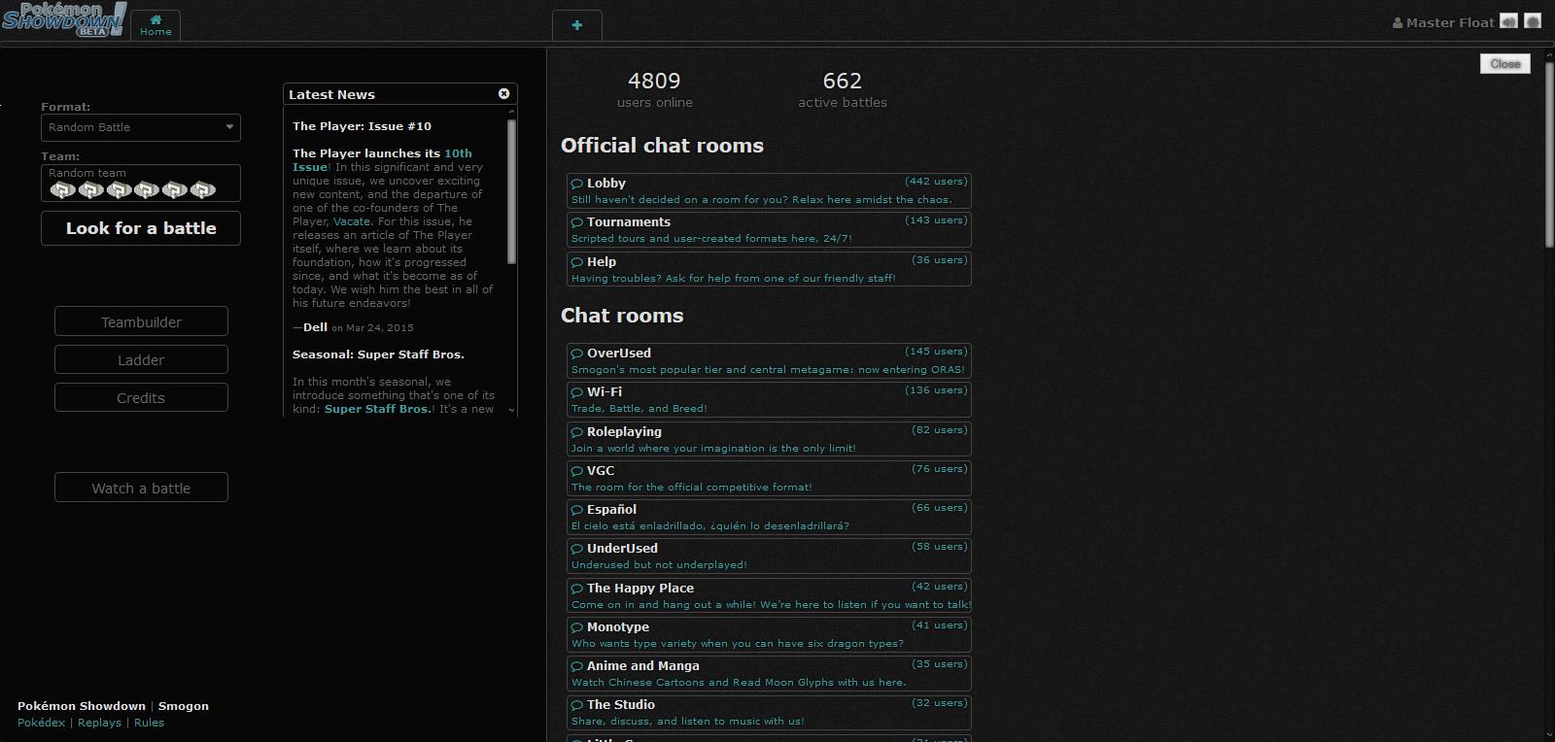Click the Latest News scroll down arrow
Screen dimensions: 1555x742
point(512,410)
